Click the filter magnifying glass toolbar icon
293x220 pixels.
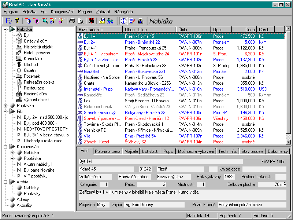[x=45, y=21]
